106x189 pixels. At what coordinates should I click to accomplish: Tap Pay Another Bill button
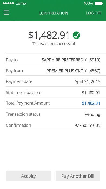(x=78, y=176)
